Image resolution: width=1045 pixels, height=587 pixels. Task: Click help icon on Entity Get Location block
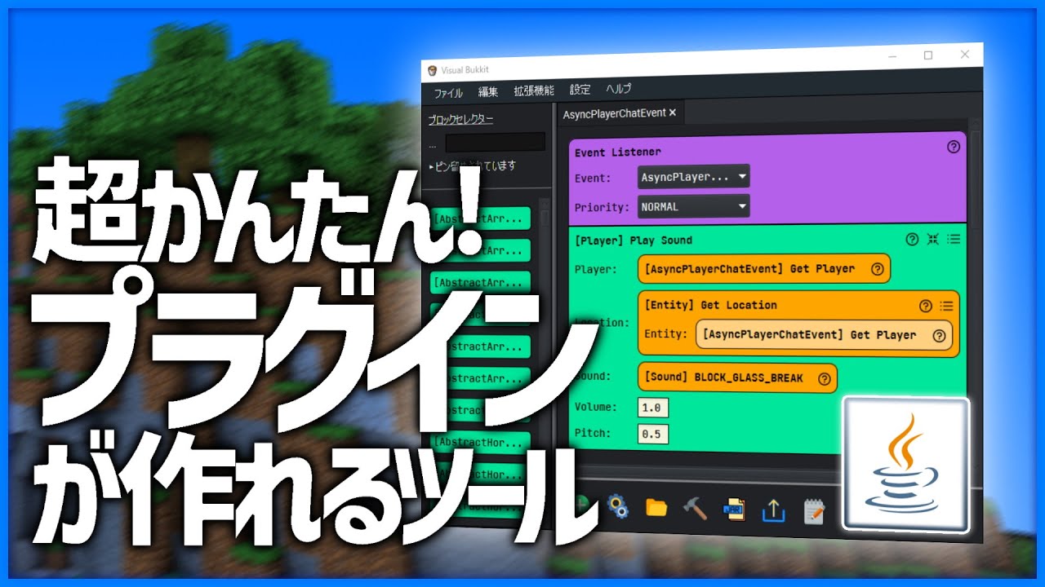click(925, 306)
